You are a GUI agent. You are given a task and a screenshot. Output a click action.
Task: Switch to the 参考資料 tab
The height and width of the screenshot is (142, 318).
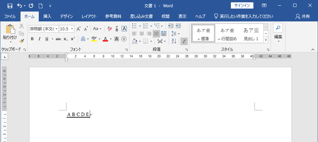point(113,17)
